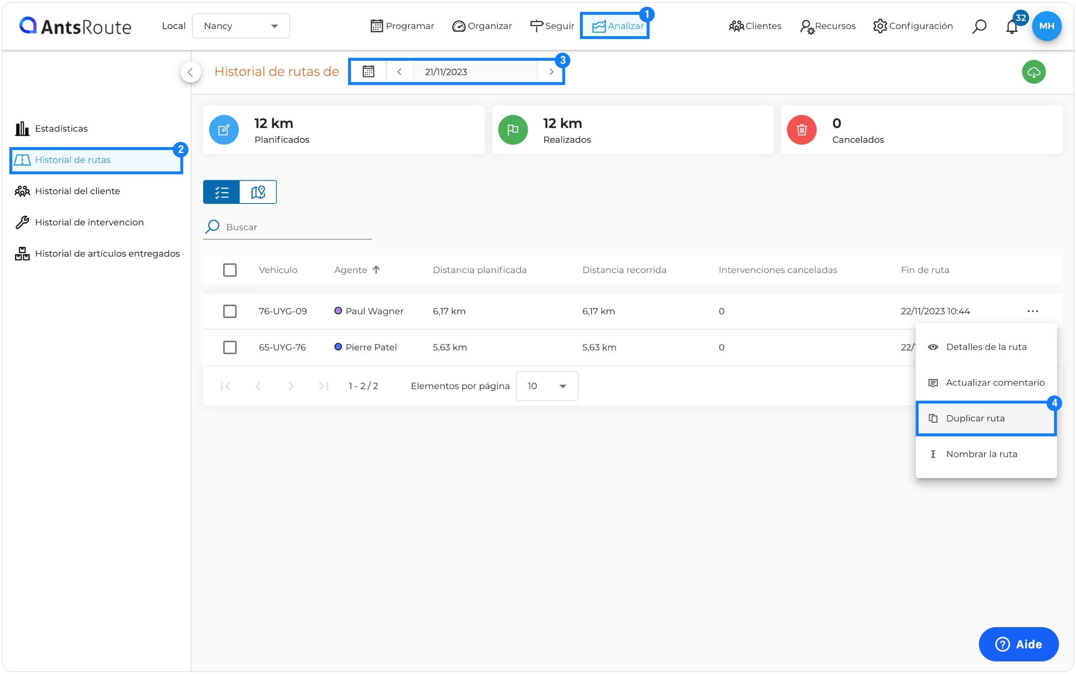The height and width of the screenshot is (674, 1076).
Task: Toggle the select-all header checkbox
Action: click(x=229, y=270)
